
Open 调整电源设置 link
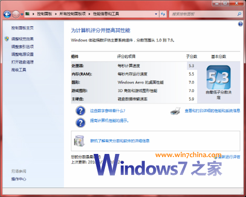[23, 55]
